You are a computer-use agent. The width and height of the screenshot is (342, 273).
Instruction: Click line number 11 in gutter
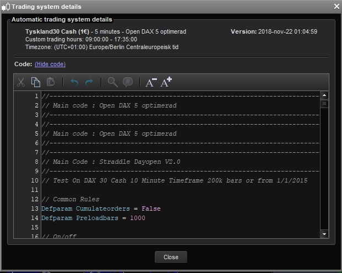pos(35,190)
